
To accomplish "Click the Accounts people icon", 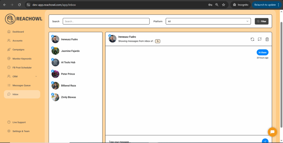I will pos(9,41).
